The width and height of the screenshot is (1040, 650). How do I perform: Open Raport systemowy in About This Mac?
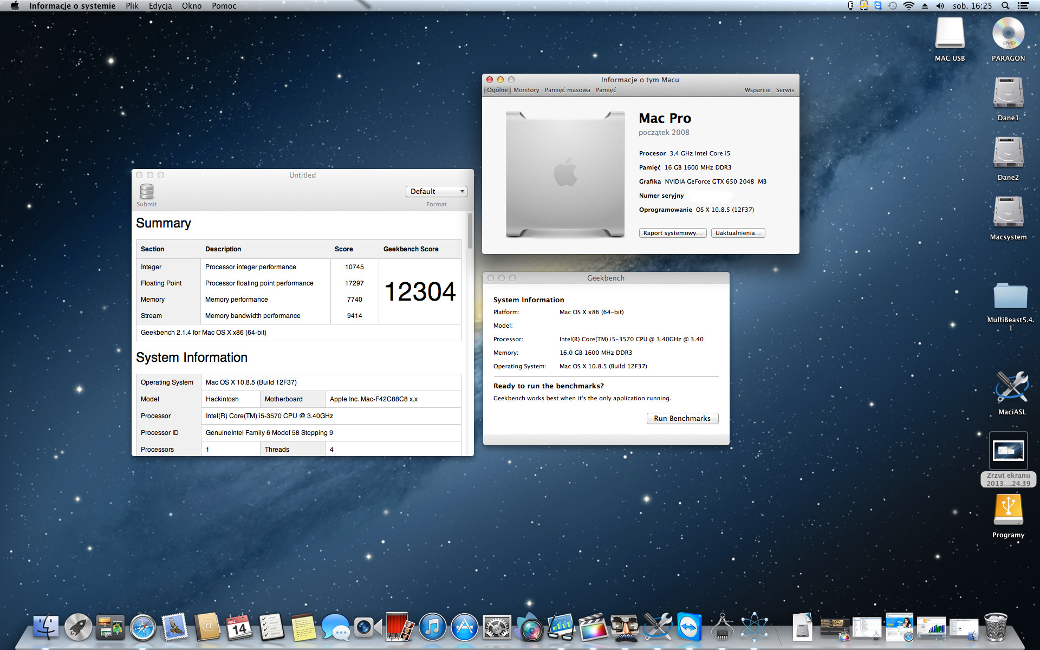pyautogui.click(x=673, y=233)
